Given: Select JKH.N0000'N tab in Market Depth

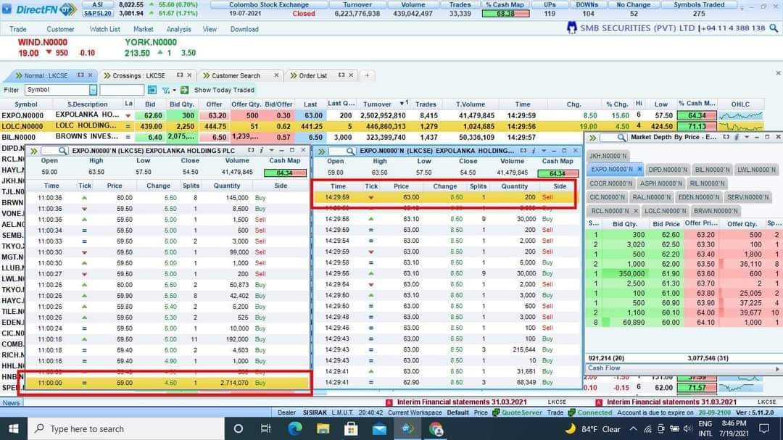Looking at the screenshot, I should coord(608,156).
